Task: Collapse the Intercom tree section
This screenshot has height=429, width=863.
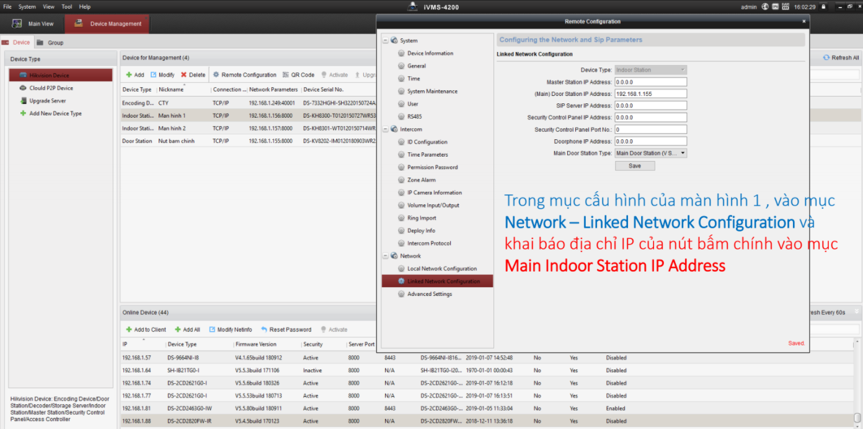Action: point(386,129)
